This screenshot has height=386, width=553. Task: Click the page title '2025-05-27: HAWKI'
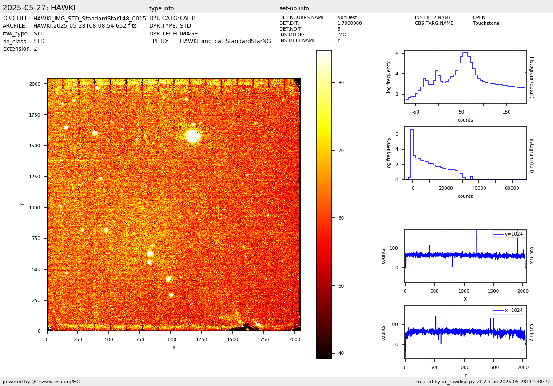tap(39, 8)
